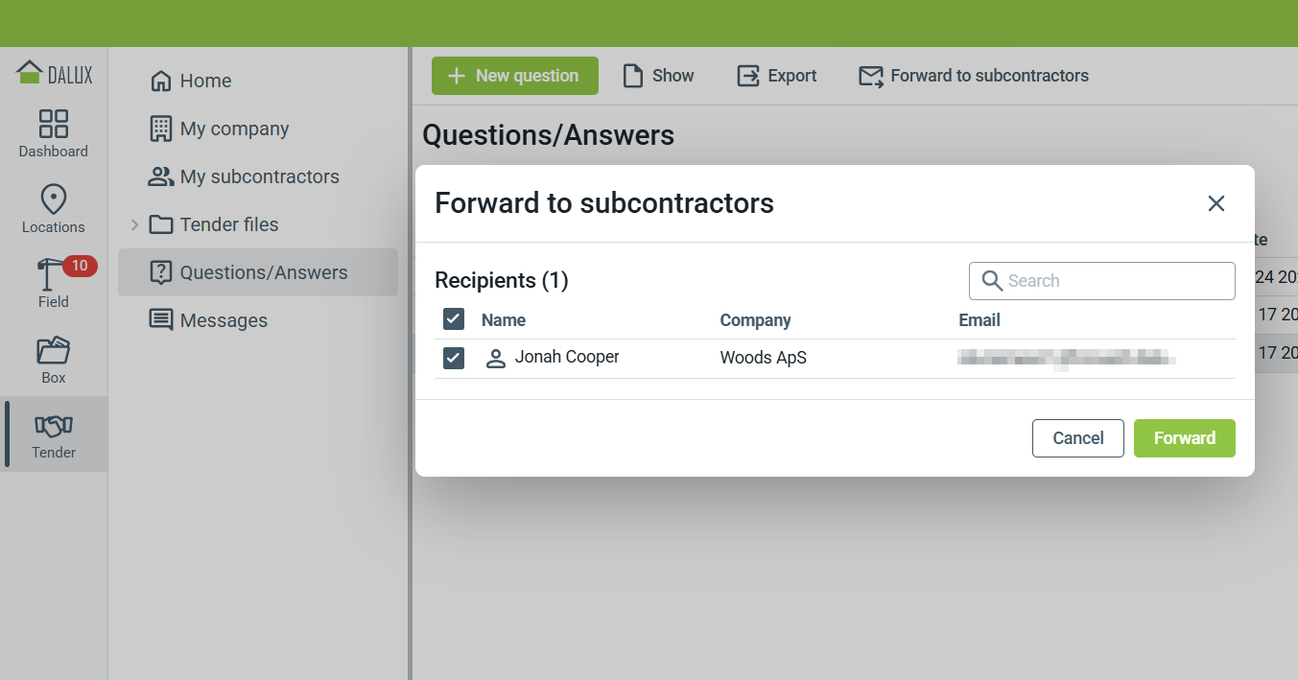The image size is (1298, 680).
Task: Select the Tender handshake icon
Action: tap(54, 426)
